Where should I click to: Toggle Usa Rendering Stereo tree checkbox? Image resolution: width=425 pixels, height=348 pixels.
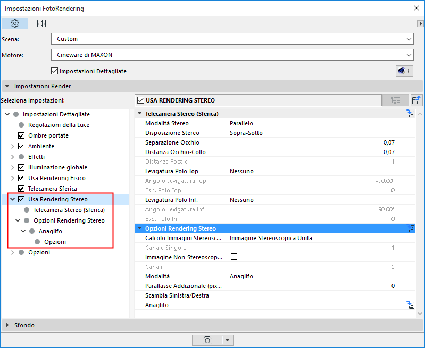point(21,199)
